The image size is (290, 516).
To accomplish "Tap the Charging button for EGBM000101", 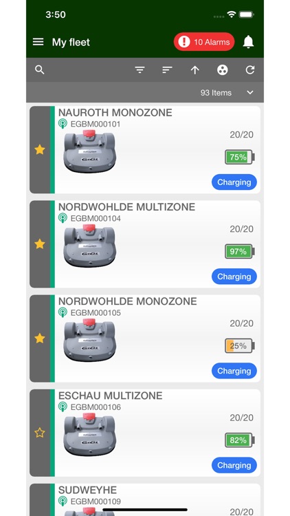I will pyautogui.click(x=234, y=182).
